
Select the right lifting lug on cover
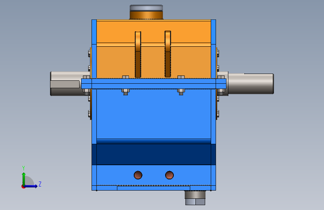(168, 54)
